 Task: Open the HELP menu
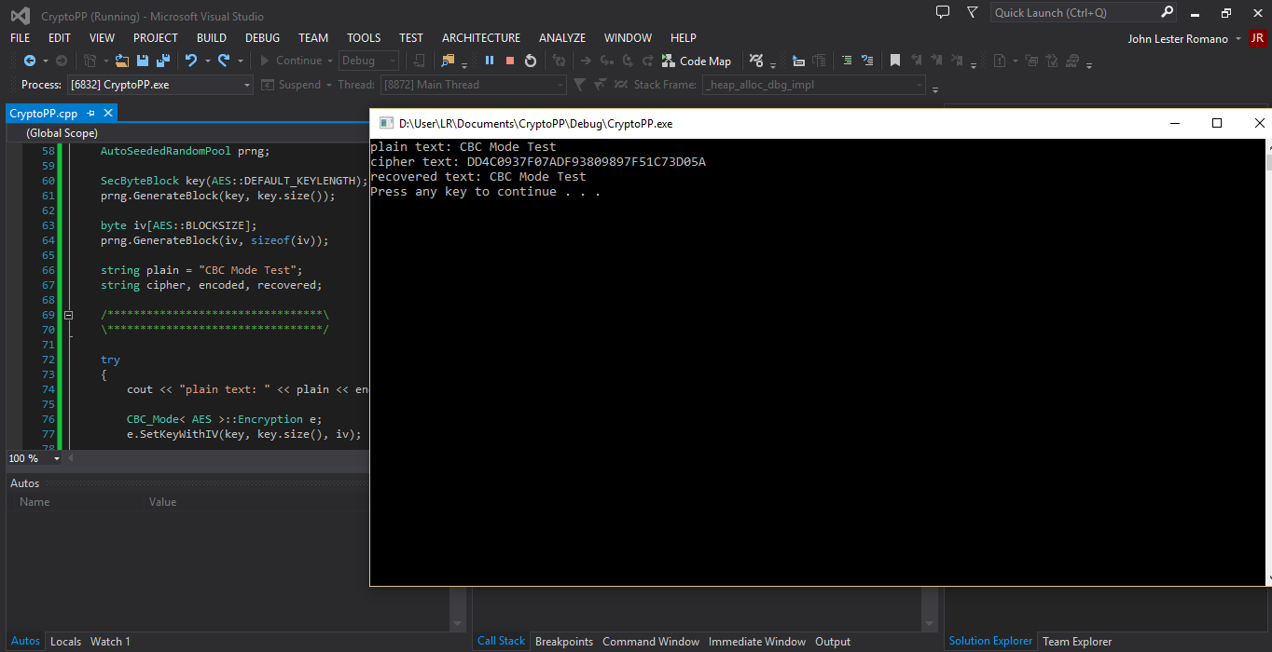(x=684, y=38)
